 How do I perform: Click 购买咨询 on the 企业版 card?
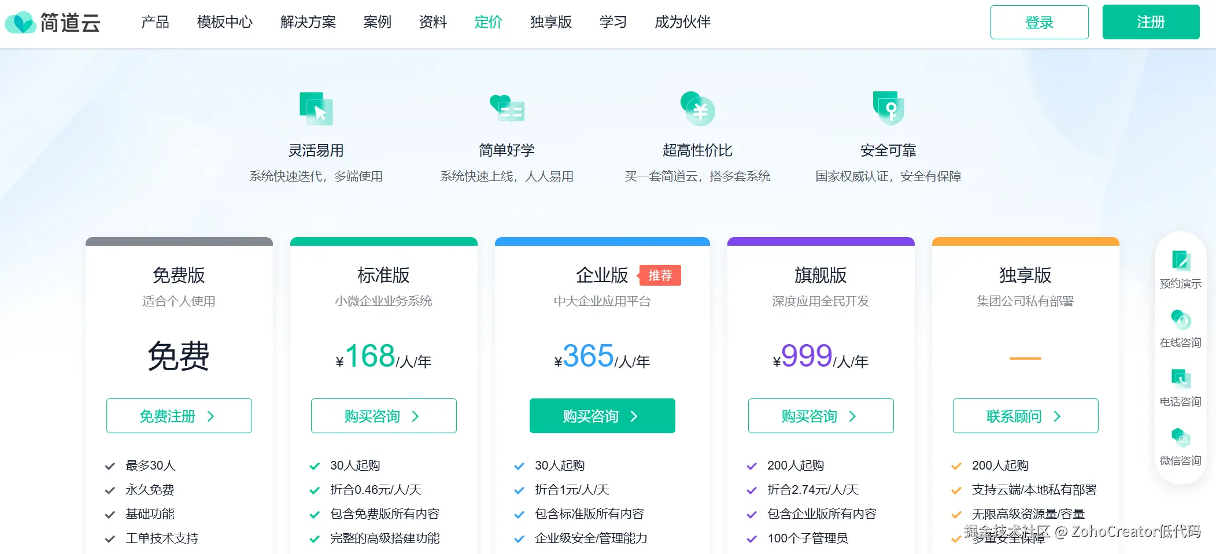602,416
